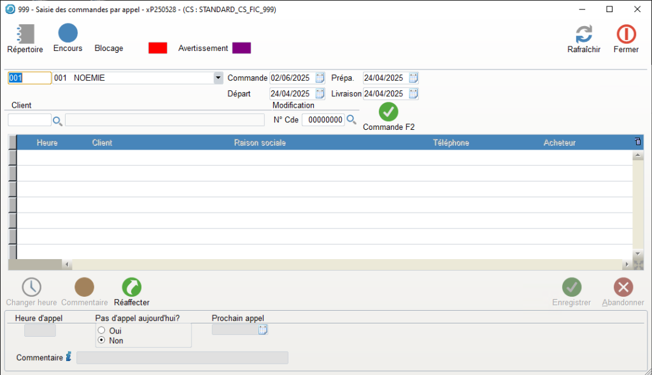Click the client search magnifier icon
The height and width of the screenshot is (375, 652).
tap(57, 120)
